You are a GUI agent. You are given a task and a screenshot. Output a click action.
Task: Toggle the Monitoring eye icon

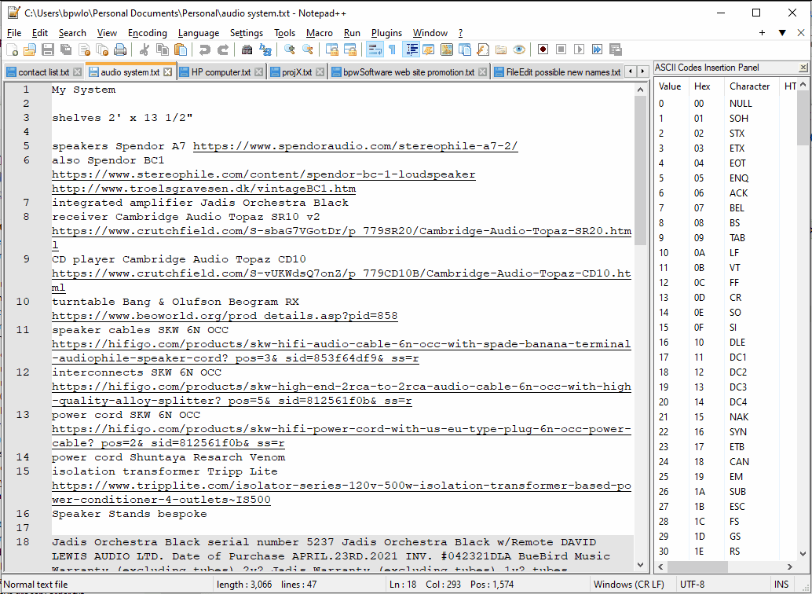tap(519, 49)
